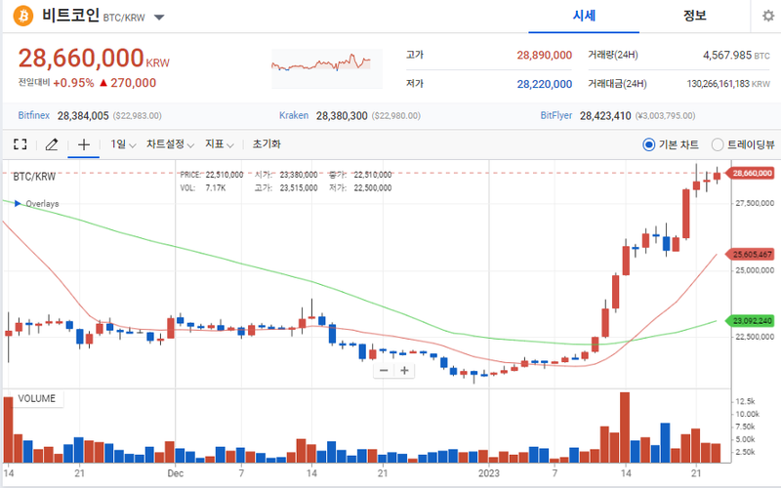Open the 차트설정 dropdown menu
This screenshot has width=781, height=488.
point(170,144)
